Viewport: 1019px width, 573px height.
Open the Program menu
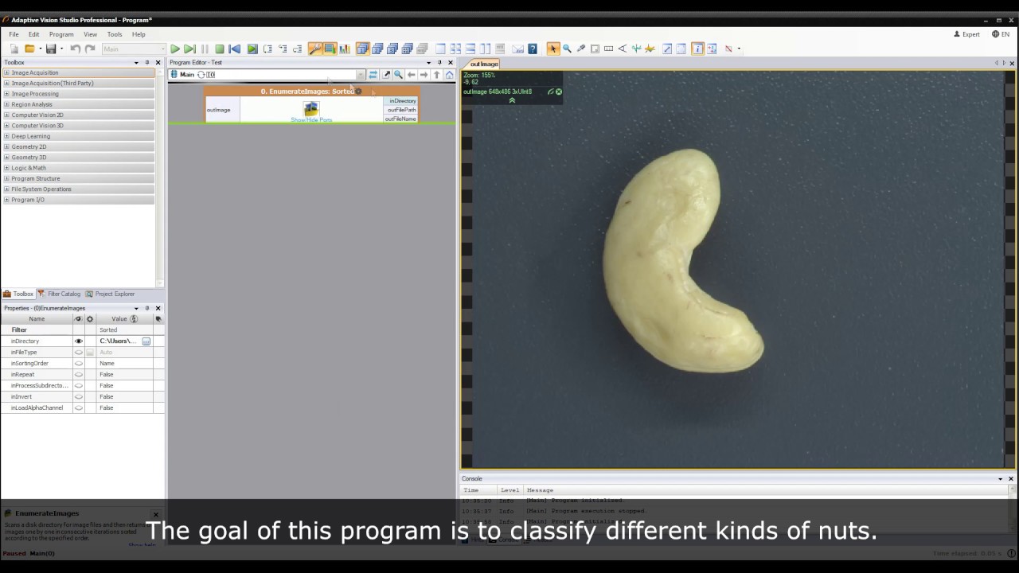(61, 34)
